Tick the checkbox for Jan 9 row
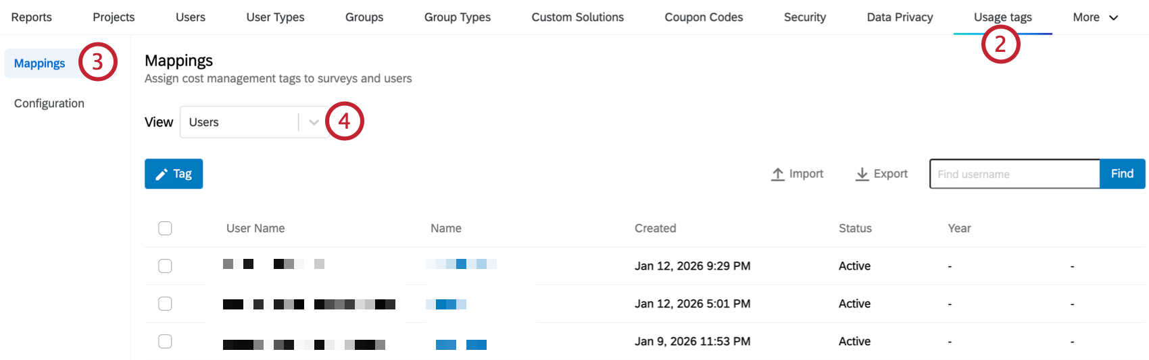This screenshot has height=360, width=1149. pyautogui.click(x=165, y=342)
